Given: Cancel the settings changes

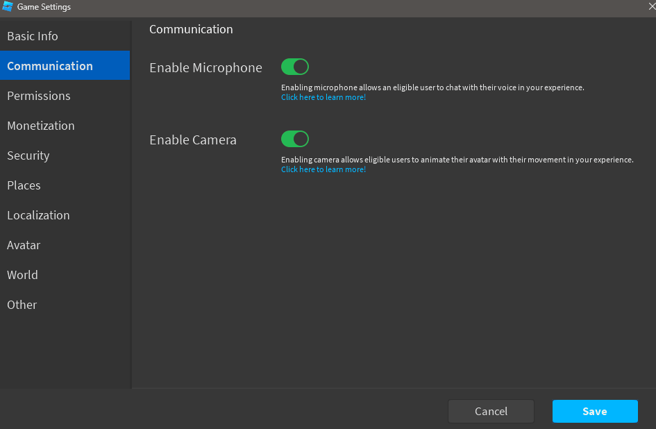Looking at the screenshot, I should (x=491, y=412).
